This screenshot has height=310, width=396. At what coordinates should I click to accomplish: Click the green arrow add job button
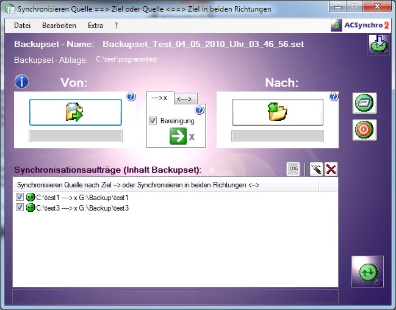coord(178,136)
